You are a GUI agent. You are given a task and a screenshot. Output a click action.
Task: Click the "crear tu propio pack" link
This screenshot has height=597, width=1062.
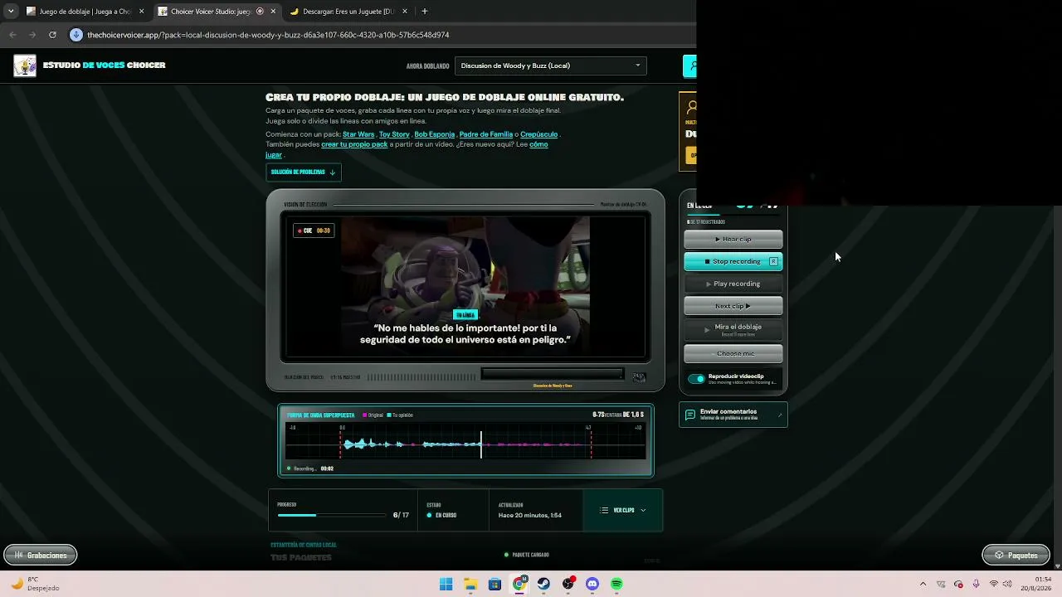click(354, 144)
